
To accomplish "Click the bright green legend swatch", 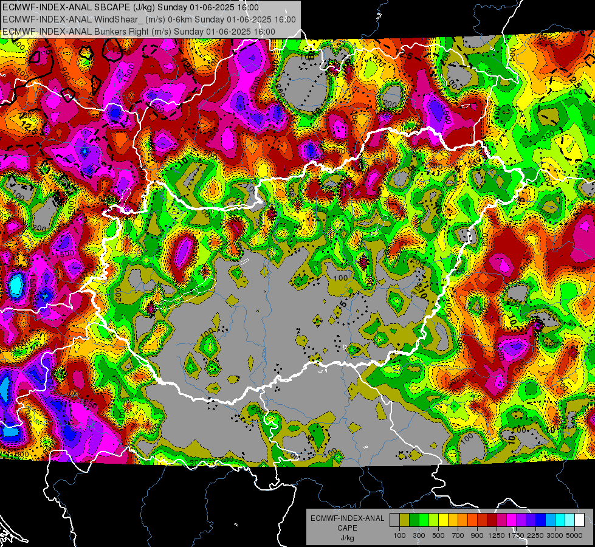I will [x=424, y=520].
